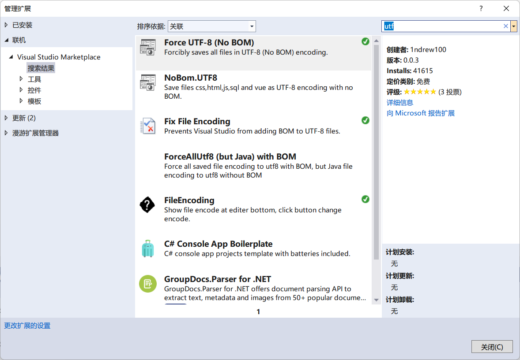Click the C# Console App Boilerplate suitcase icon

click(147, 249)
